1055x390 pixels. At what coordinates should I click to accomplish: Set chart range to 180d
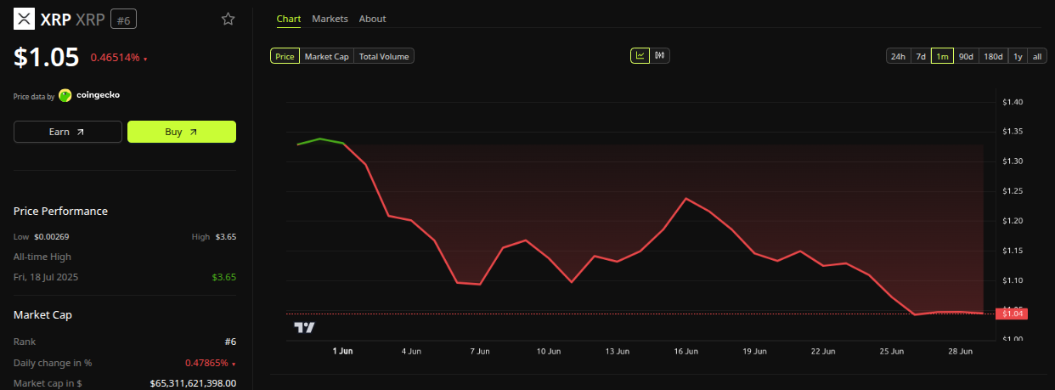tap(992, 56)
